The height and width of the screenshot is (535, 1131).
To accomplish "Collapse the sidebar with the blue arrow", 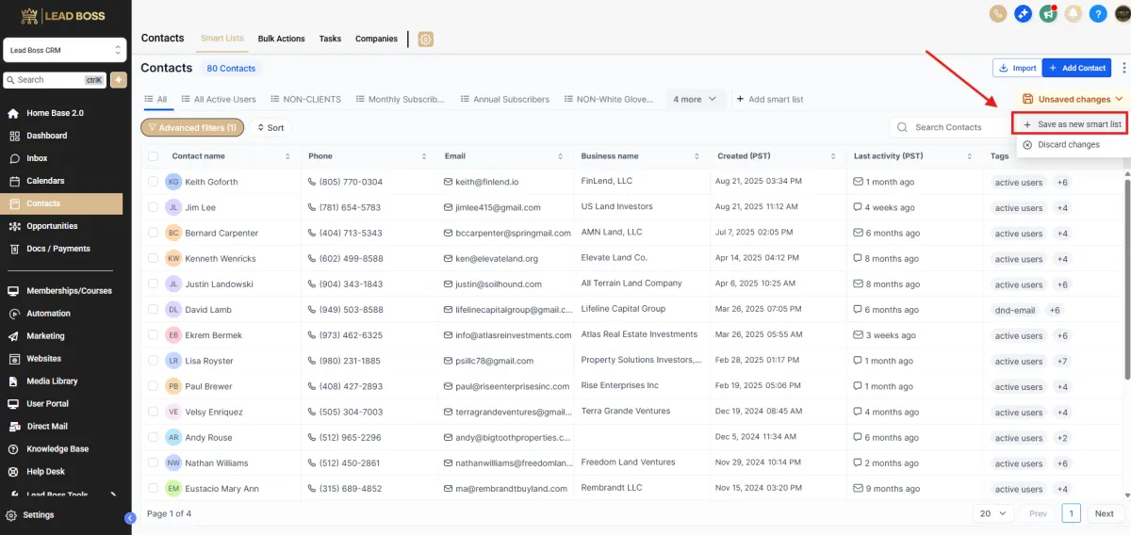I will 130,517.
